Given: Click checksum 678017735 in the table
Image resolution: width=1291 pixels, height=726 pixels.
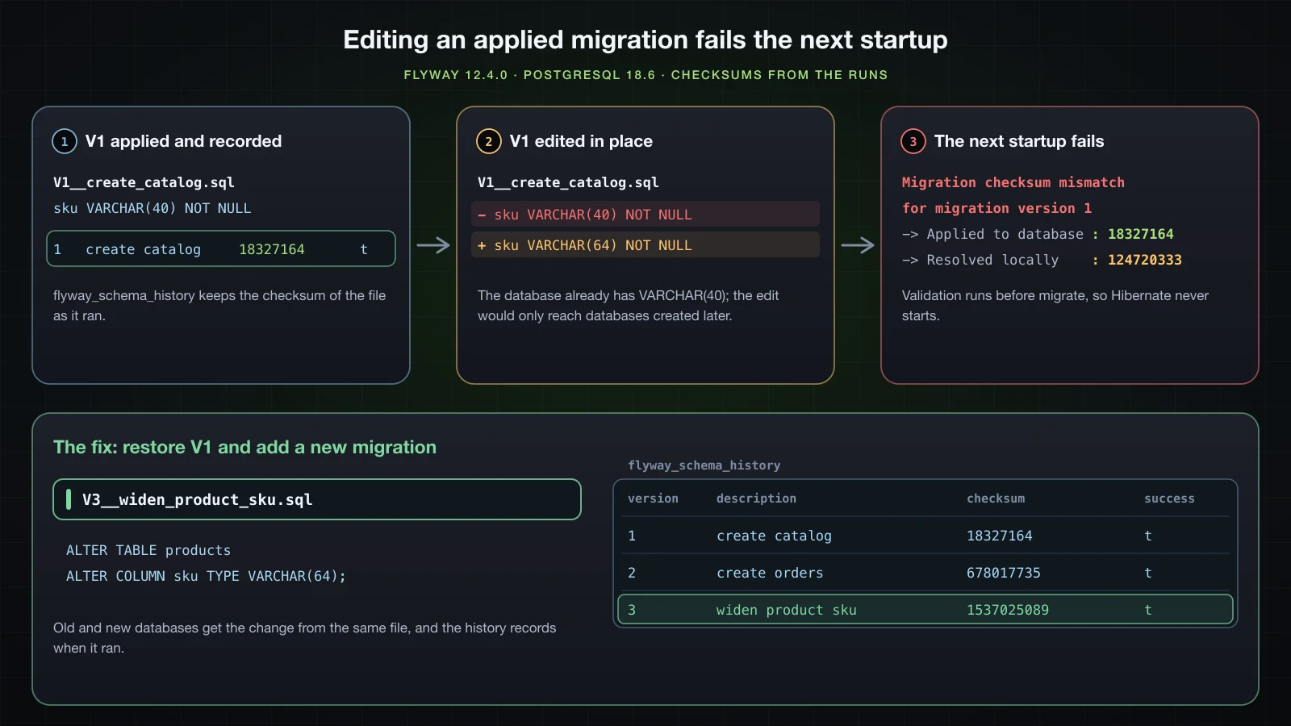Looking at the screenshot, I should pos(1004,573).
